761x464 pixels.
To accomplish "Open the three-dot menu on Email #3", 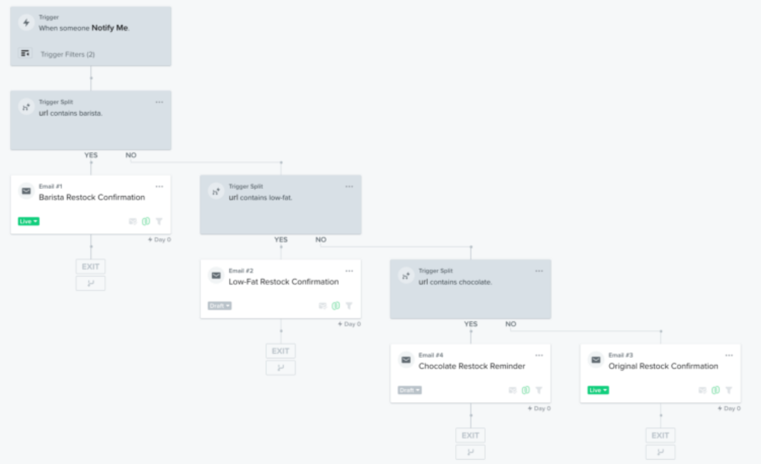I will (729, 355).
